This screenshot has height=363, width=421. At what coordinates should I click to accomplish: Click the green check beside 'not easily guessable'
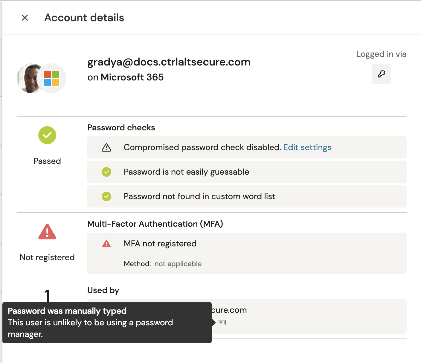click(x=106, y=172)
